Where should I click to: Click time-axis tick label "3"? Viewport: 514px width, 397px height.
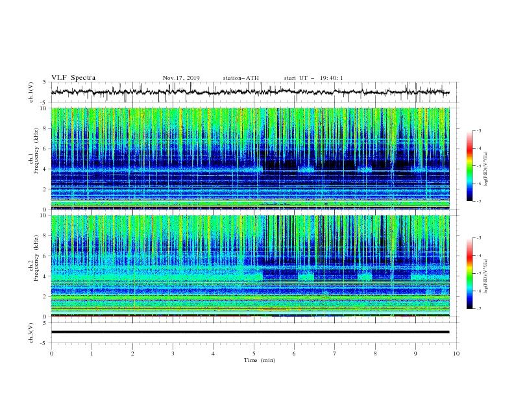(x=173, y=354)
